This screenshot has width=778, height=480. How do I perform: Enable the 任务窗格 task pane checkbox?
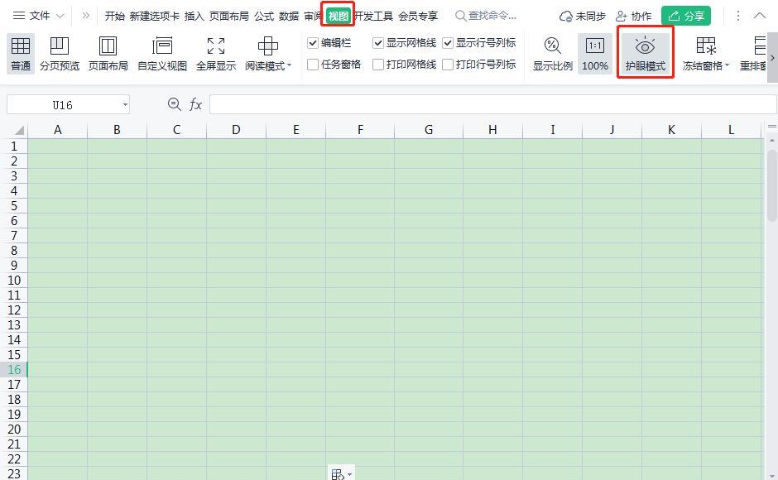click(x=313, y=65)
